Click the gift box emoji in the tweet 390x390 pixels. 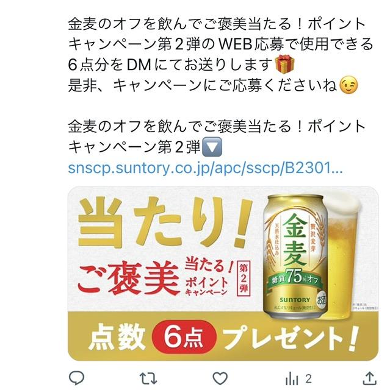(284, 65)
